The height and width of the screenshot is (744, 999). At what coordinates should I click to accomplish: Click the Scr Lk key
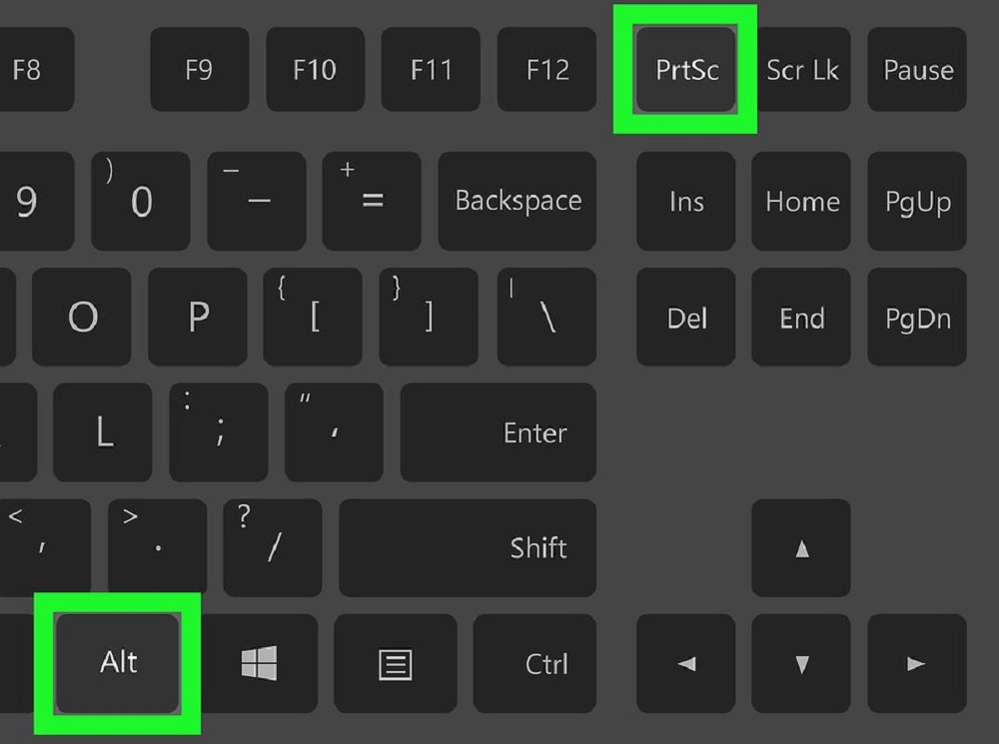point(801,69)
